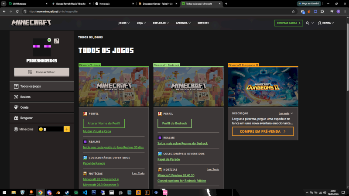Open Minecraft Preview 26.40.30 news link
This screenshot has height=196, width=349.
pyautogui.click(x=176, y=175)
